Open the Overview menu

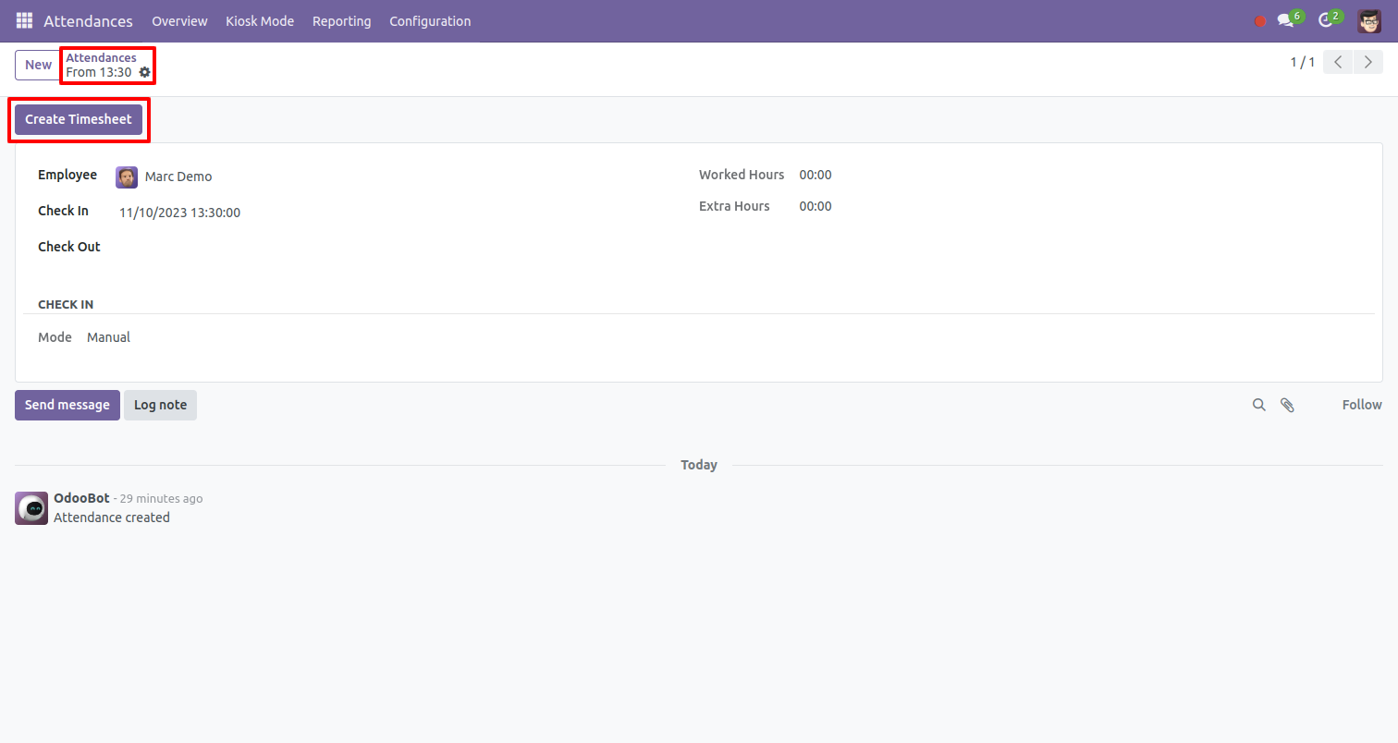(x=179, y=20)
